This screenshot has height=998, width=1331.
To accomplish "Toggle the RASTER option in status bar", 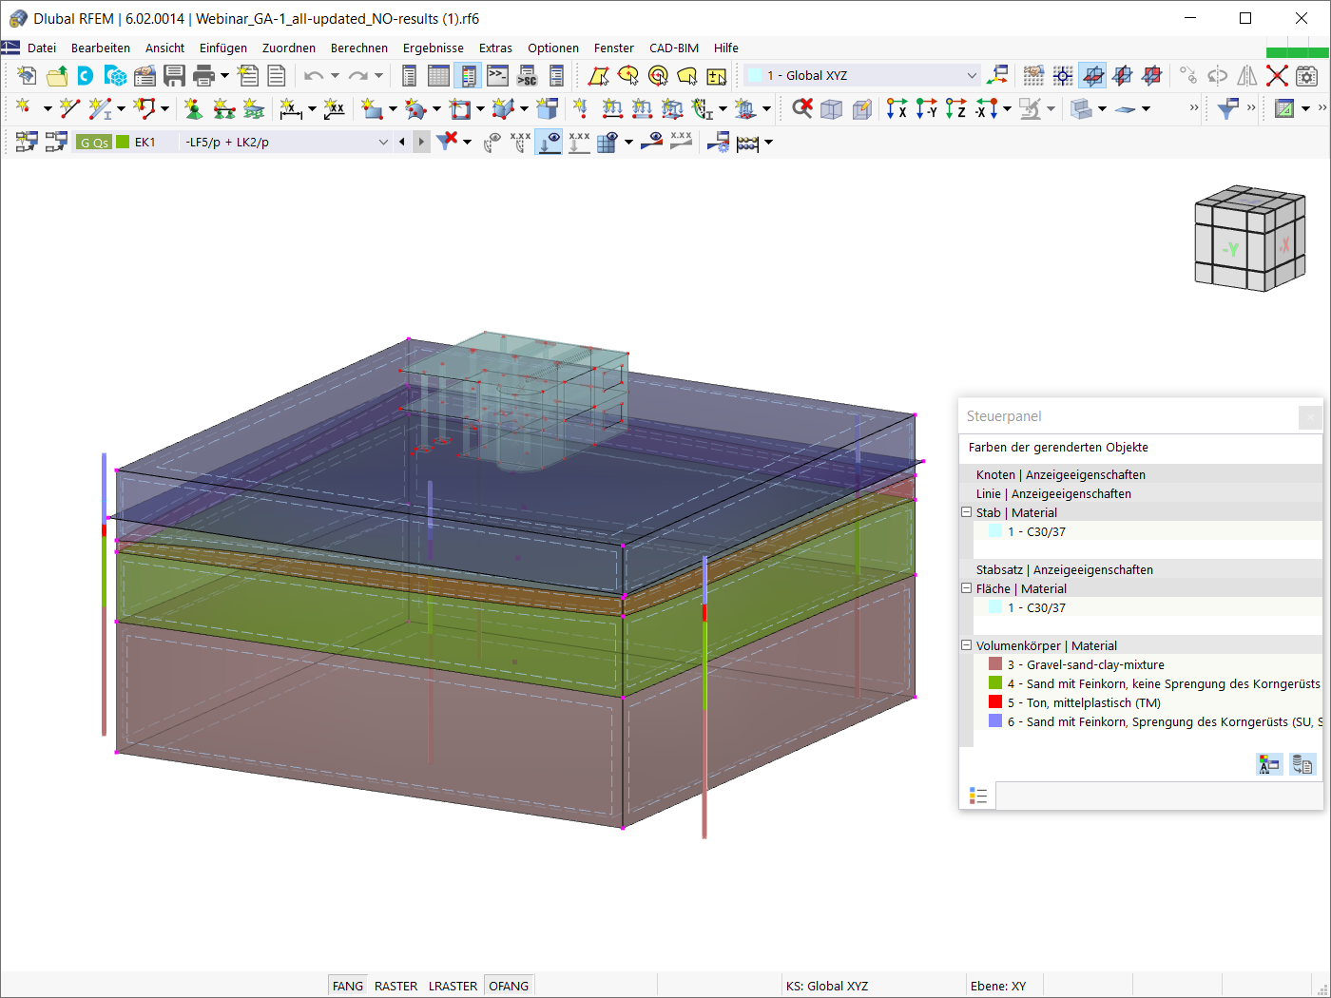I will pyautogui.click(x=395, y=986).
